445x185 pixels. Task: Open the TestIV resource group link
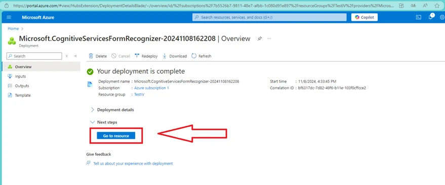pos(139,95)
